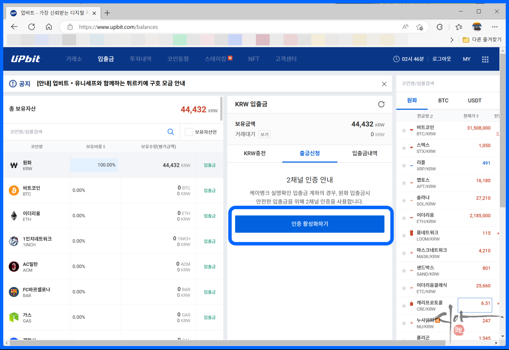The image size is (509, 350).
Task: Toggle the 보유자산만 checkbox
Action: coord(188,132)
